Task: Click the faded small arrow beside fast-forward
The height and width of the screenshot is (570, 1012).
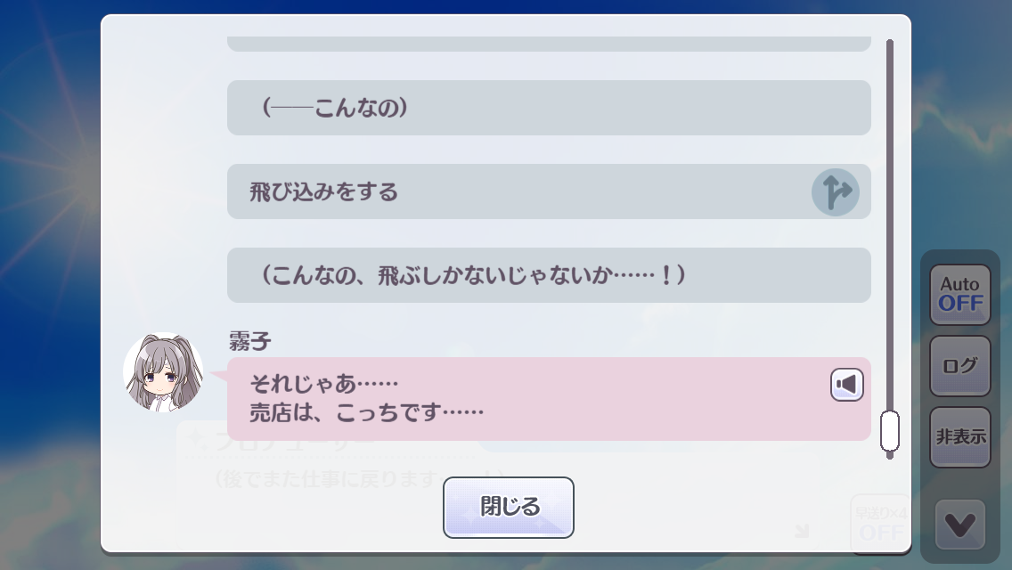Action: tap(802, 531)
